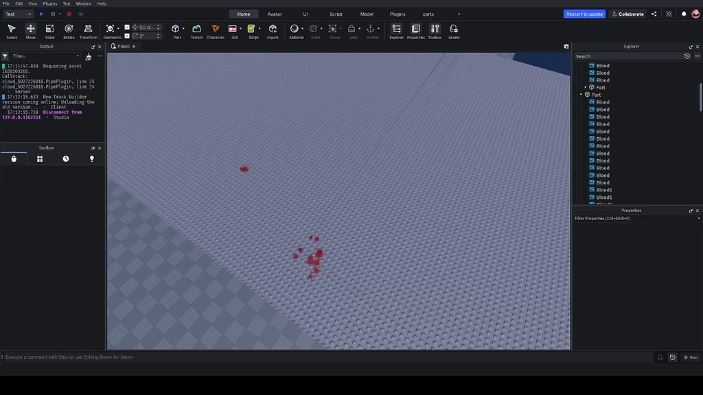Pick the Scale tool

pyautogui.click(x=49, y=32)
